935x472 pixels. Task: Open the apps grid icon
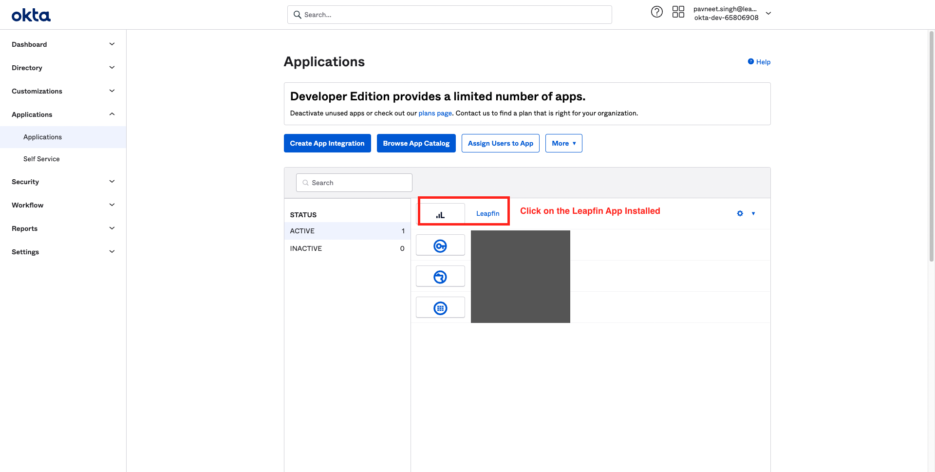(678, 12)
